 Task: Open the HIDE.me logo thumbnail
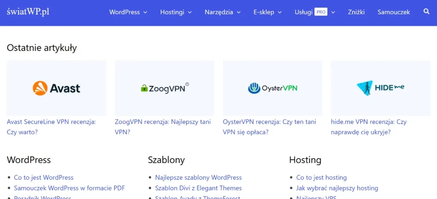coord(380,88)
